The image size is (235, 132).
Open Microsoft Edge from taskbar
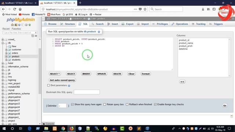pyautogui.click(x=29, y=129)
